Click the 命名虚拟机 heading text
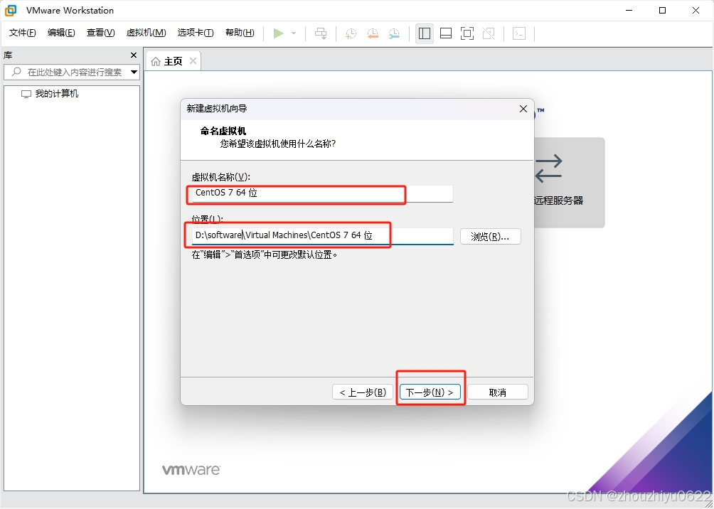This screenshot has width=714, height=509. click(x=223, y=132)
